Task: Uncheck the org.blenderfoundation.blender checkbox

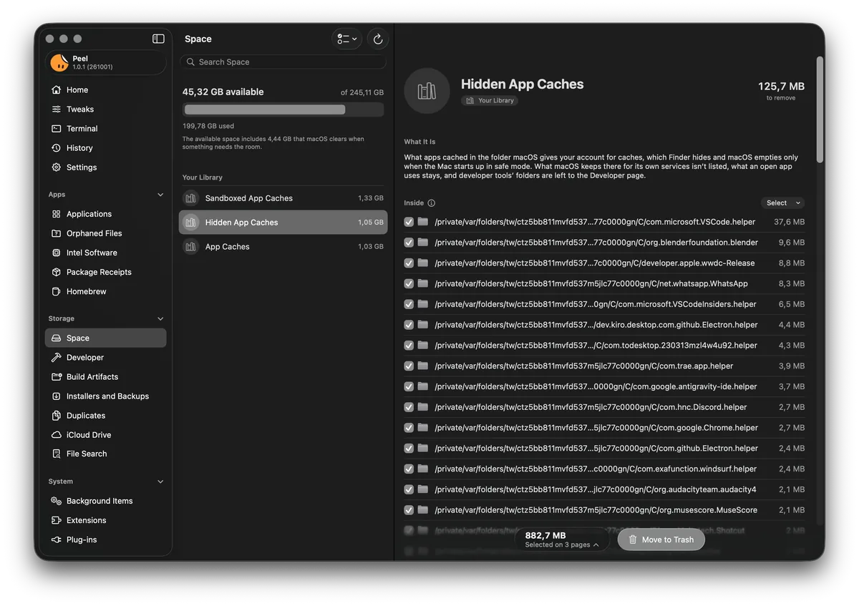Action: tap(409, 243)
